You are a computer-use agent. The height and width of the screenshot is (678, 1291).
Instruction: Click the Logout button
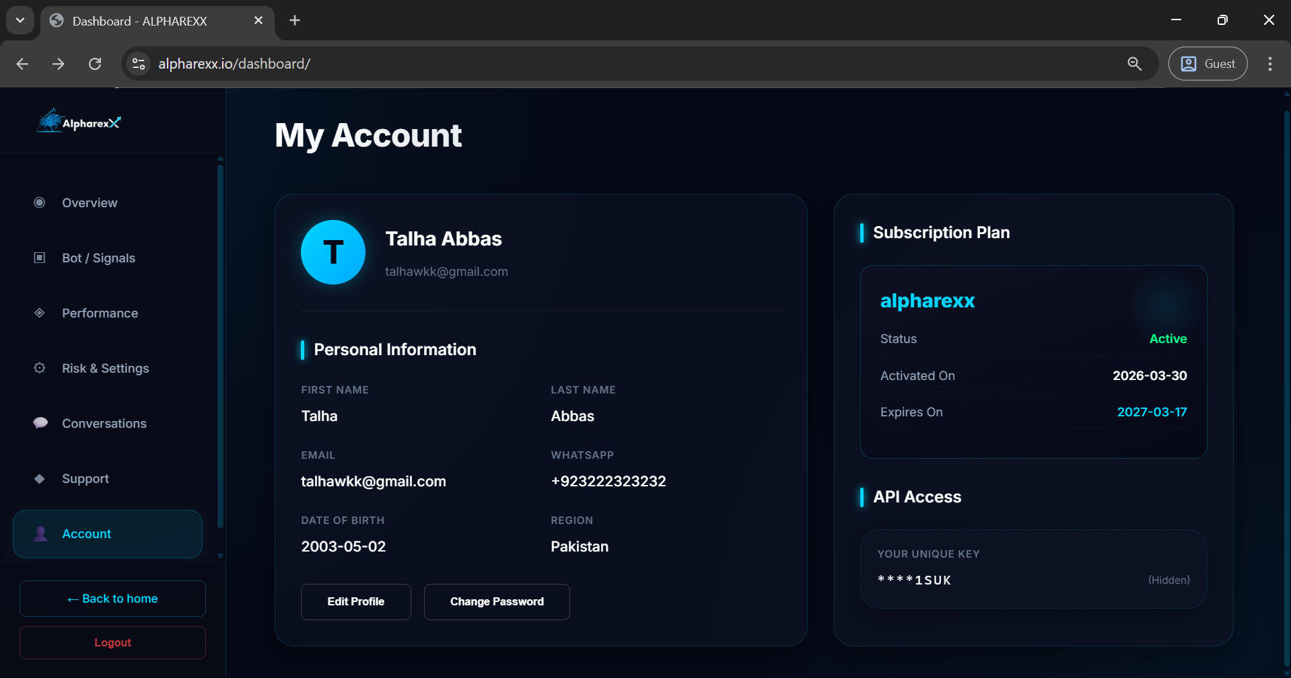click(x=112, y=642)
